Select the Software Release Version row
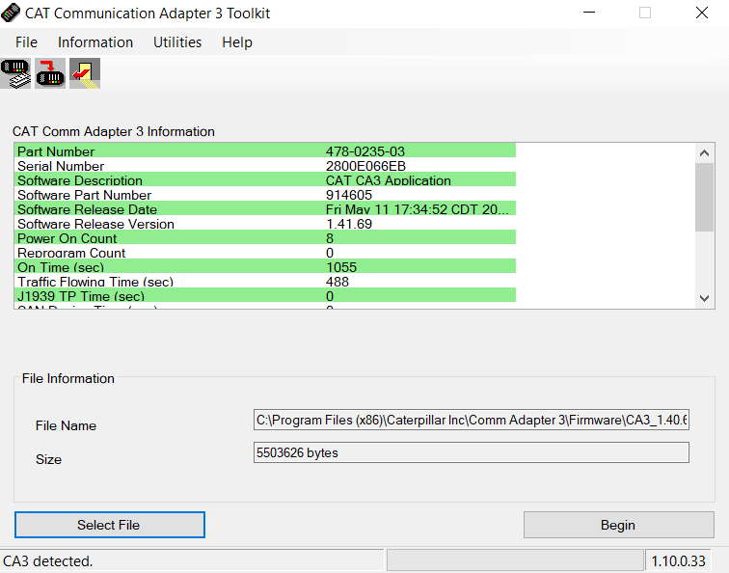 pyautogui.click(x=265, y=223)
